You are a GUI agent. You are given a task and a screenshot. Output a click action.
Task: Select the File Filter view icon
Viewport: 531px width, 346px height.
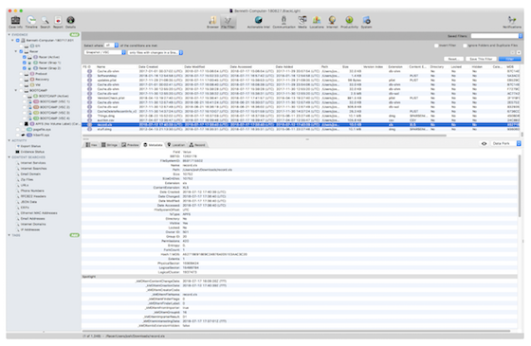(x=229, y=20)
